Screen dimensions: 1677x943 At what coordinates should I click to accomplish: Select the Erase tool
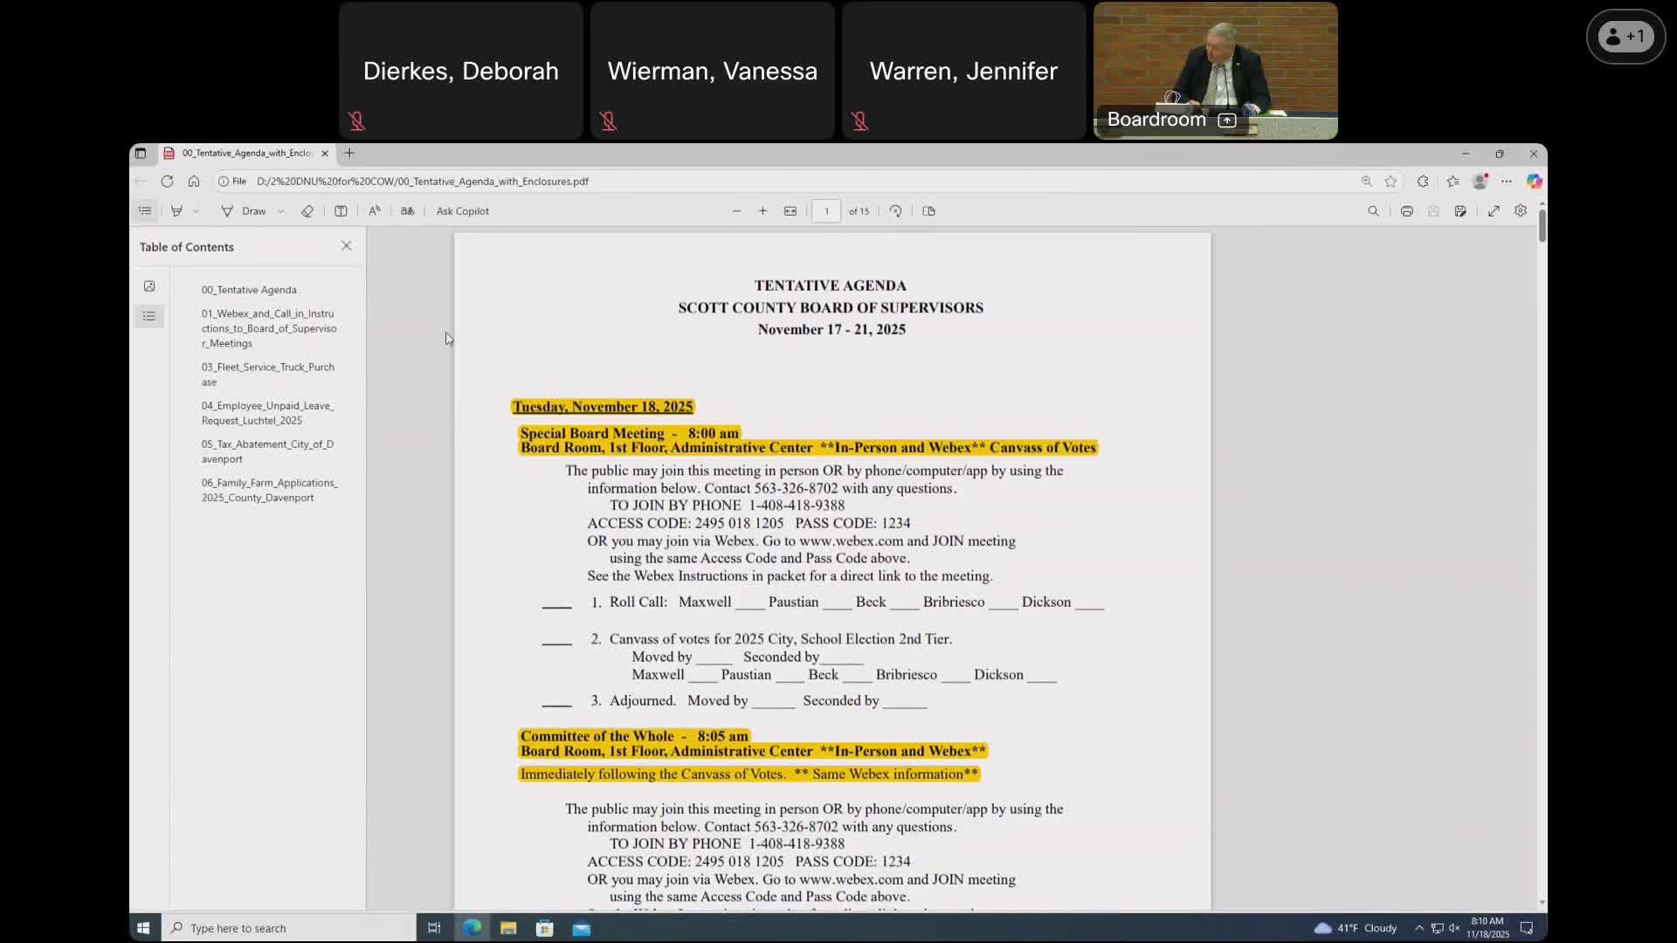point(307,210)
